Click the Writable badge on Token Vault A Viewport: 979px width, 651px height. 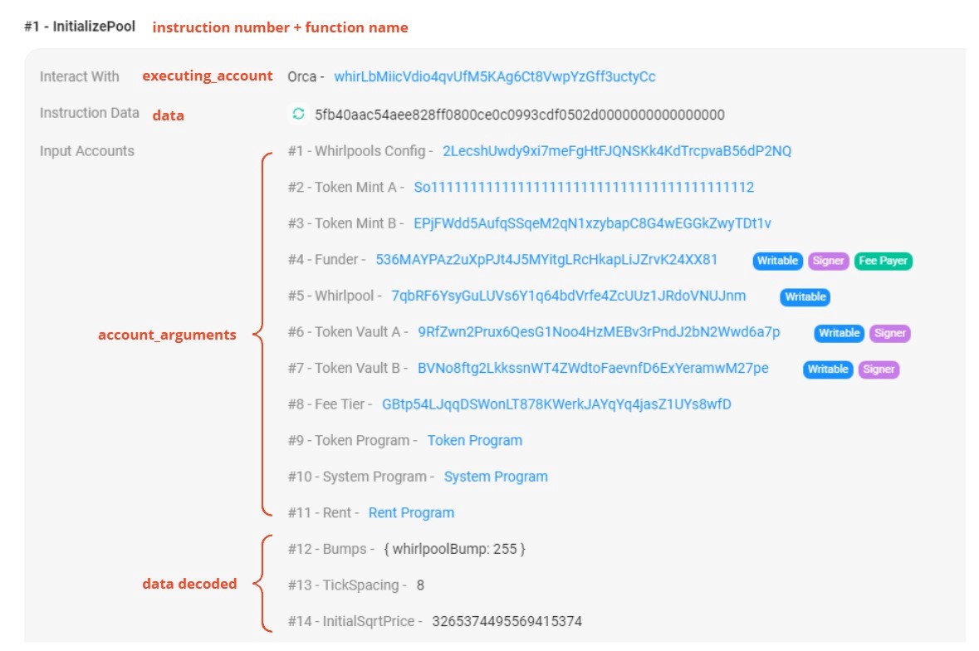coord(839,333)
